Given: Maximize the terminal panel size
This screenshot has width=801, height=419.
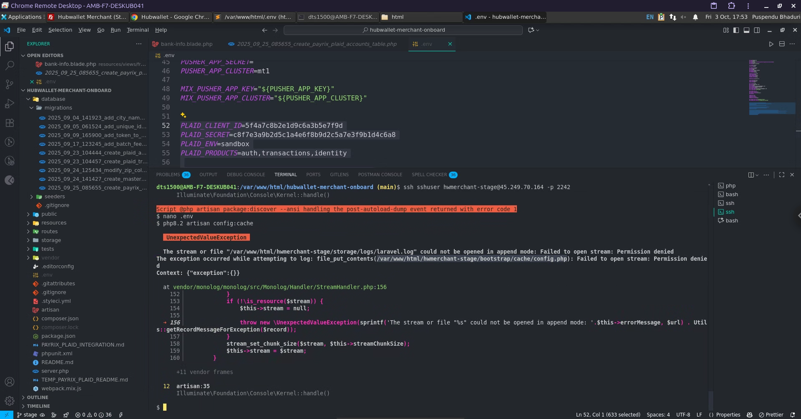Looking at the screenshot, I should tap(782, 175).
